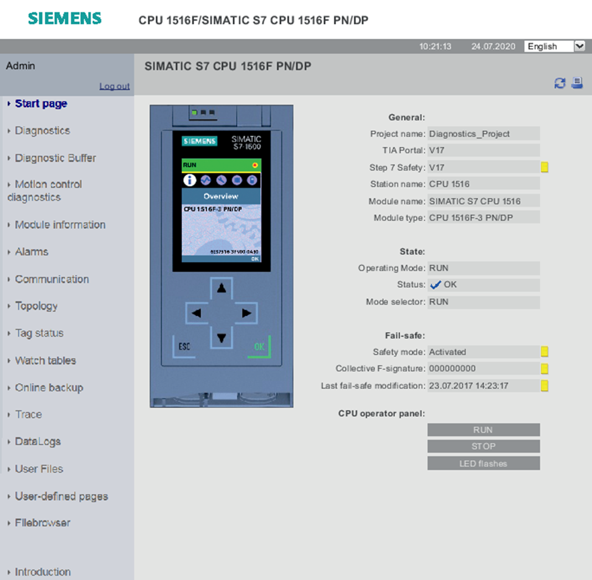Click the green LED indicator on CPU top
This screenshot has height=580, width=592.
point(194,112)
